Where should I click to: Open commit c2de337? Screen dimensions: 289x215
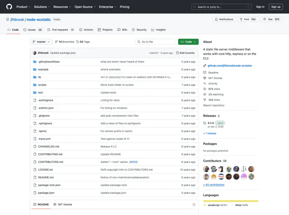click(154, 53)
